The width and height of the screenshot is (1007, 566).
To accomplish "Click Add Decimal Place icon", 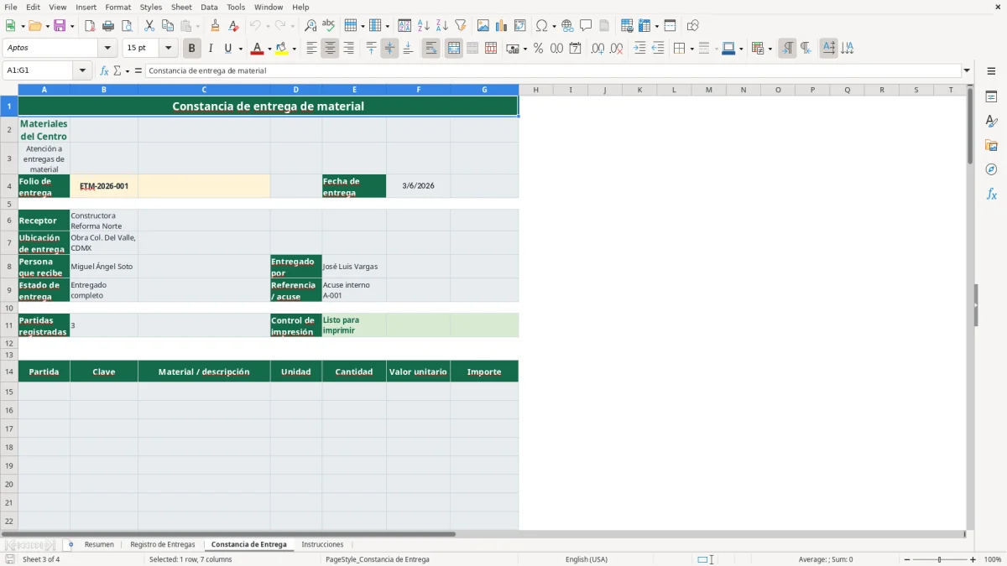I will [597, 49].
